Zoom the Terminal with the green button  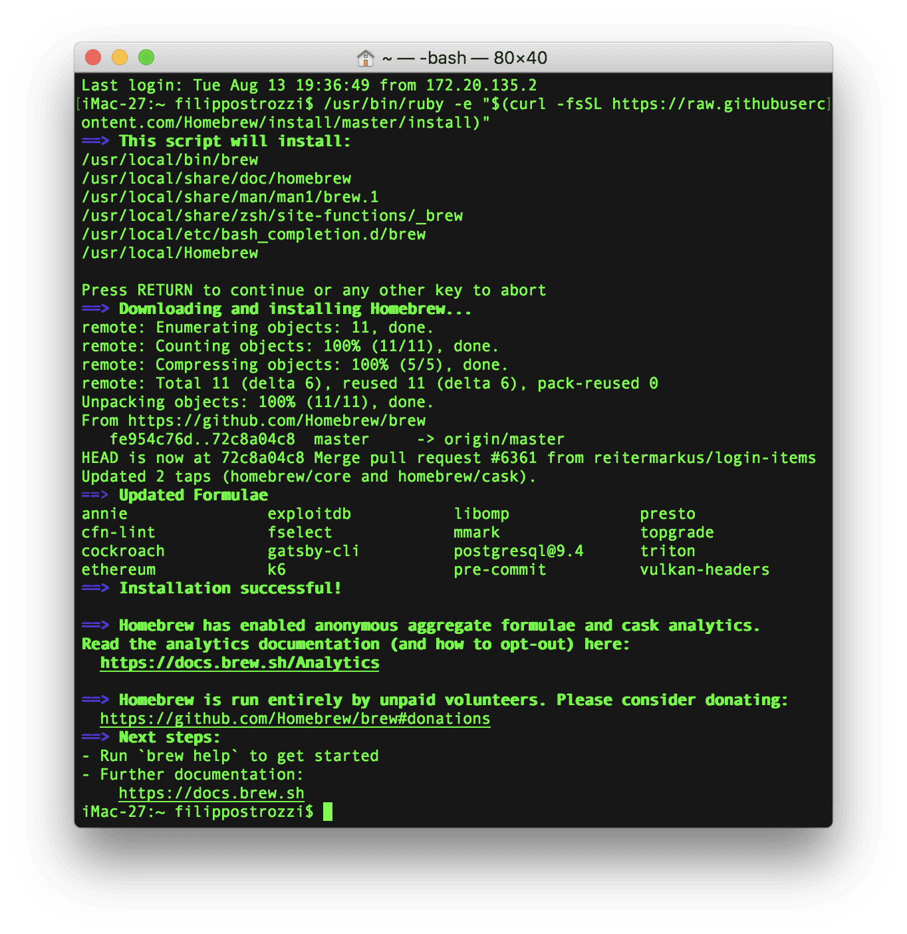coord(146,58)
